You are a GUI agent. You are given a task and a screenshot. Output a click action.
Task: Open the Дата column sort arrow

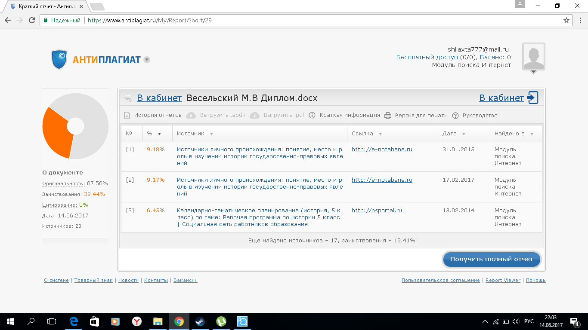[x=464, y=134]
